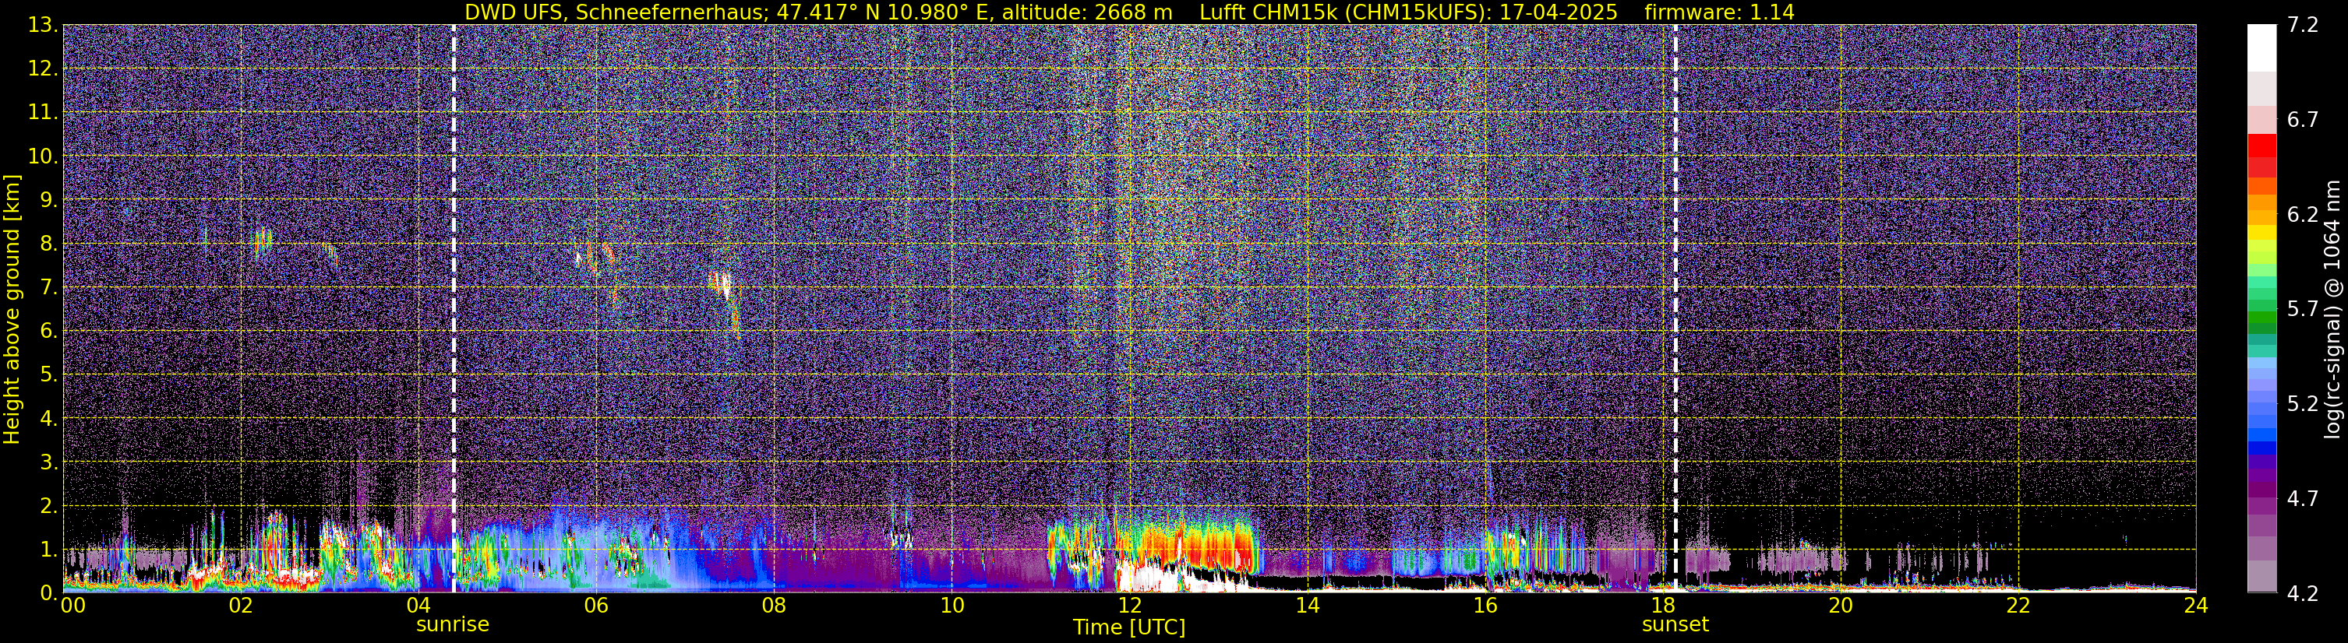Click the x-axis tick label '24'
Image resolution: width=2348 pixels, height=643 pixels.
2196,606
